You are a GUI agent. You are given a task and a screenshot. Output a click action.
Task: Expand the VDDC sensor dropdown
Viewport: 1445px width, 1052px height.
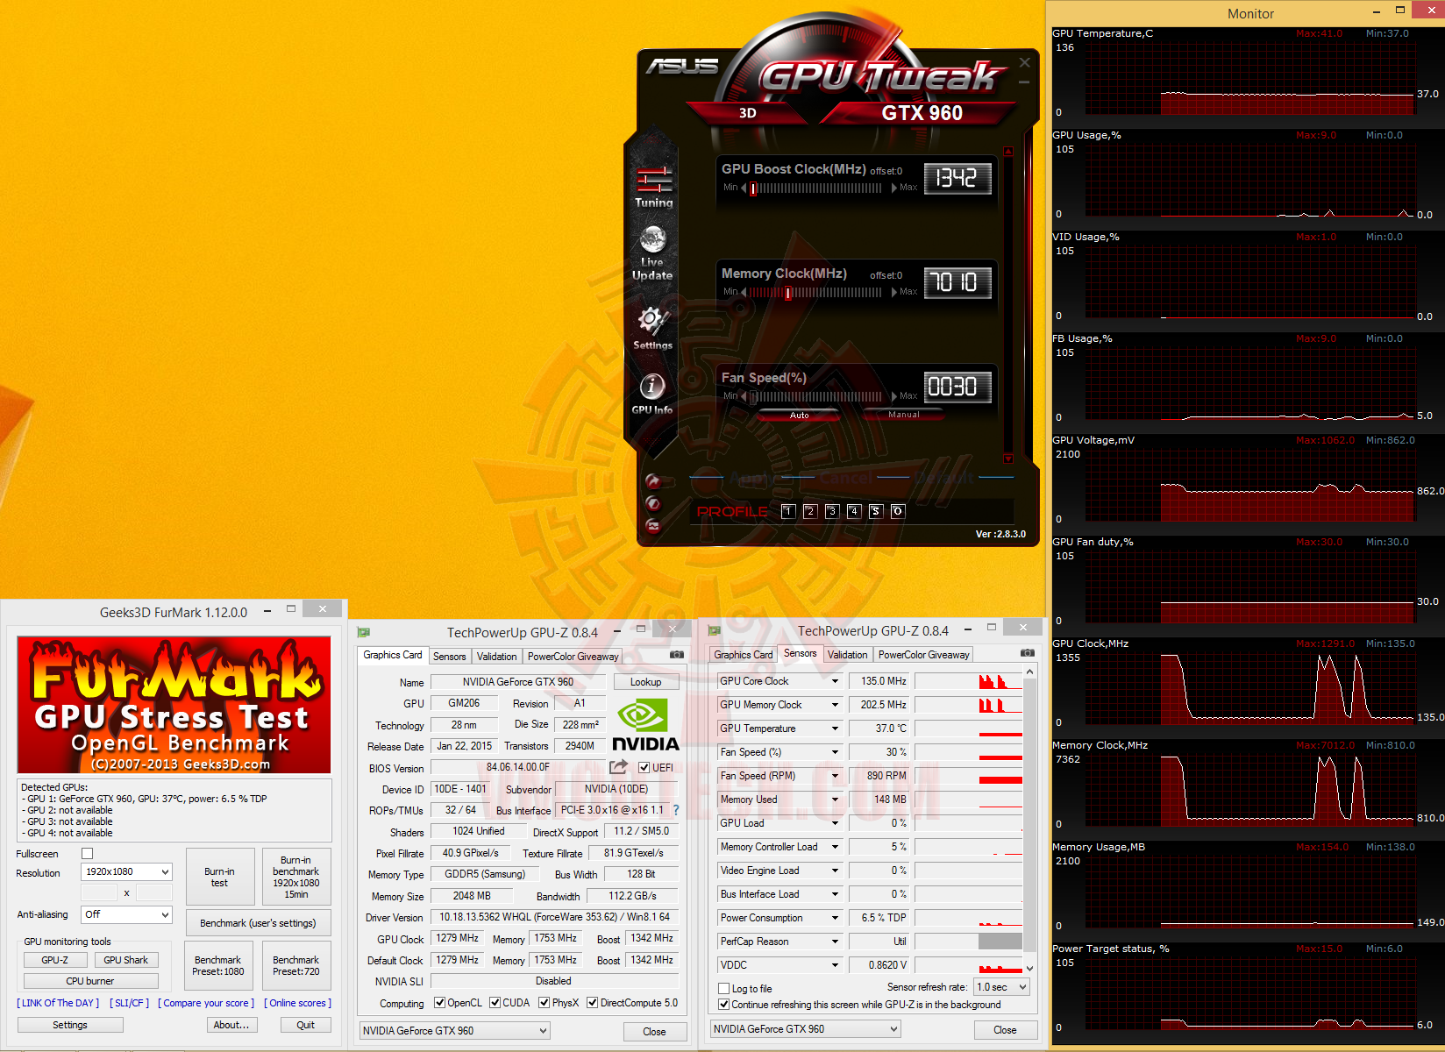coord(835,965)
